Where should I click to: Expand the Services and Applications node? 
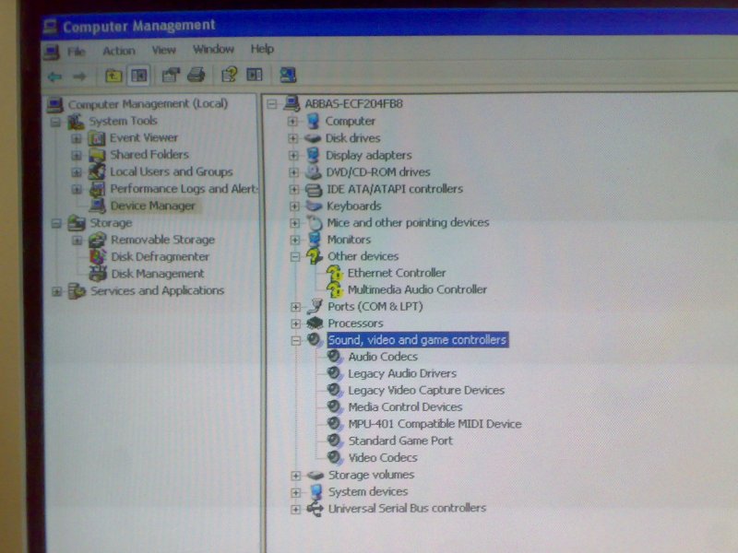click(x=56, y=291)
